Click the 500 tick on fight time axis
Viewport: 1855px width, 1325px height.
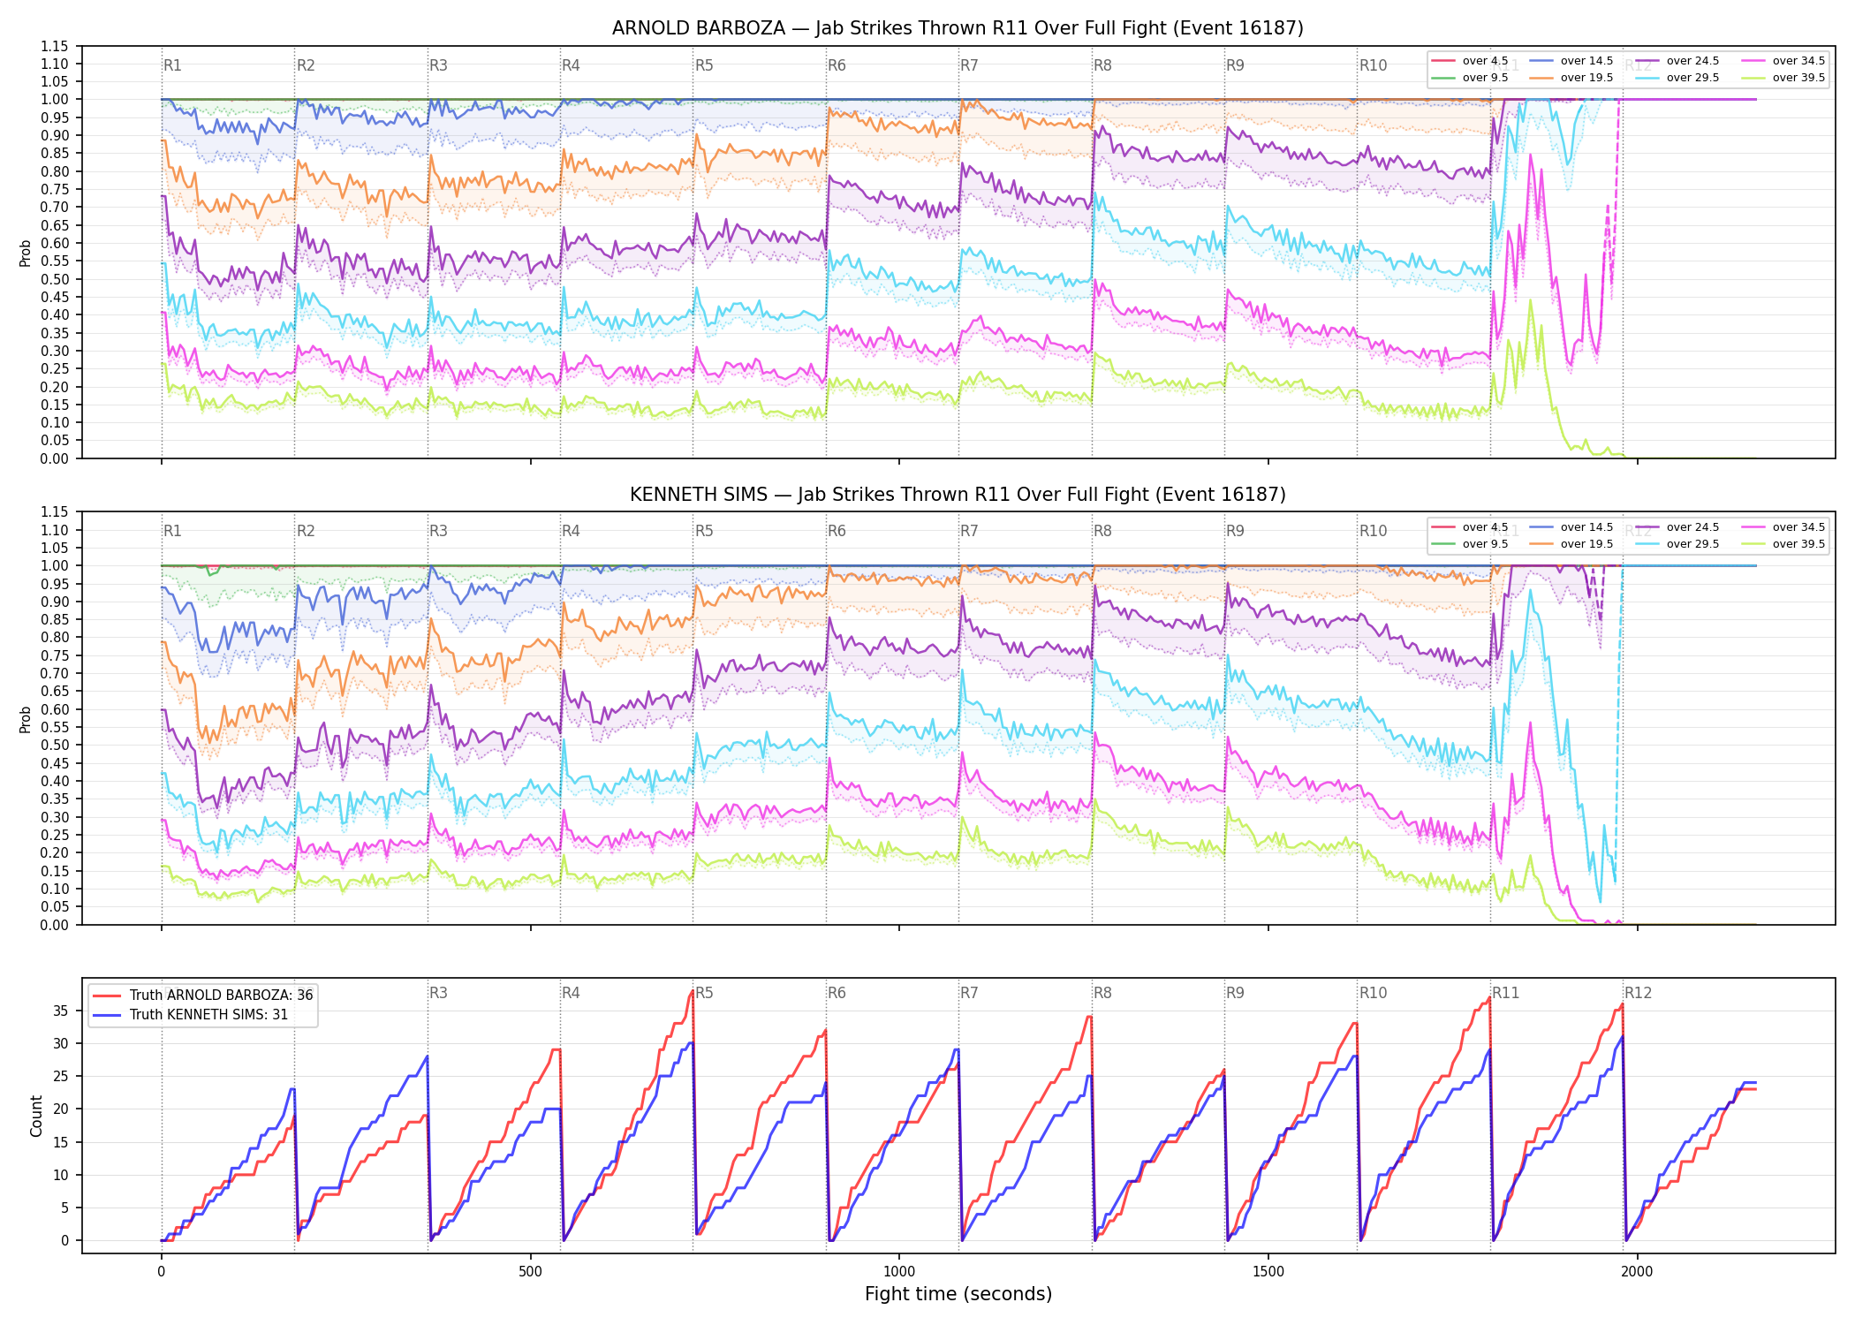(530, 1271)
